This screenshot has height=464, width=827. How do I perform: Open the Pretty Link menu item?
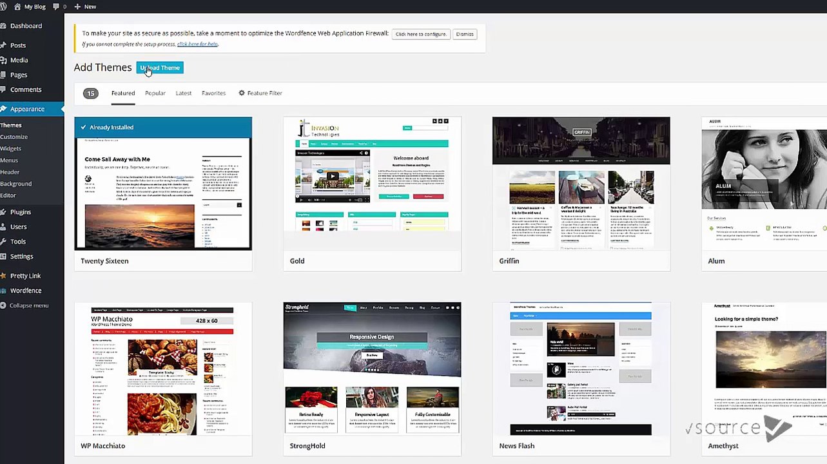(25, 276)
